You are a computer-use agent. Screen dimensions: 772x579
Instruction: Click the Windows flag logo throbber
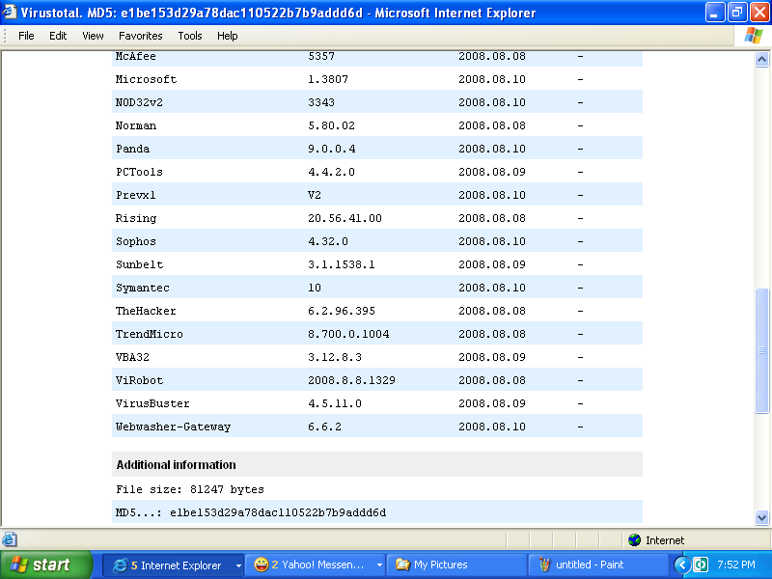pos(753,36)
